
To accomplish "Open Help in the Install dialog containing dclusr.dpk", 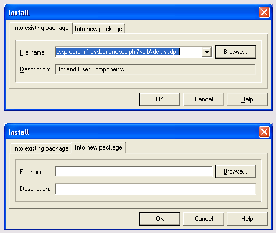I will 247,99.
